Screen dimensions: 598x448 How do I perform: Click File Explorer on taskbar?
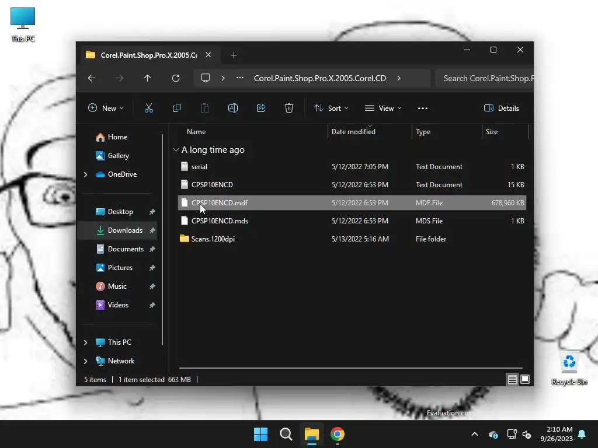click(x=312, y=434)
